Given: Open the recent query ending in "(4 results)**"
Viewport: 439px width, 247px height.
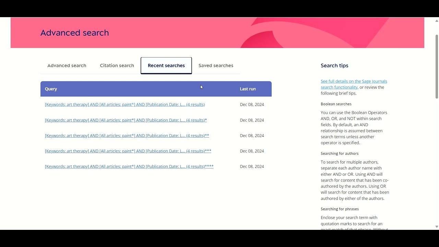Looking at the screenshot, I should [127, 136].
